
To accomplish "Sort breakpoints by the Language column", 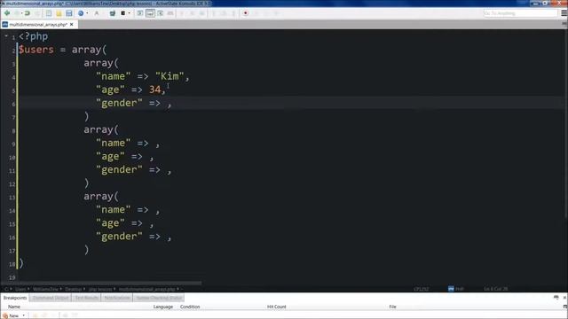I will click(x=163, y=307).
